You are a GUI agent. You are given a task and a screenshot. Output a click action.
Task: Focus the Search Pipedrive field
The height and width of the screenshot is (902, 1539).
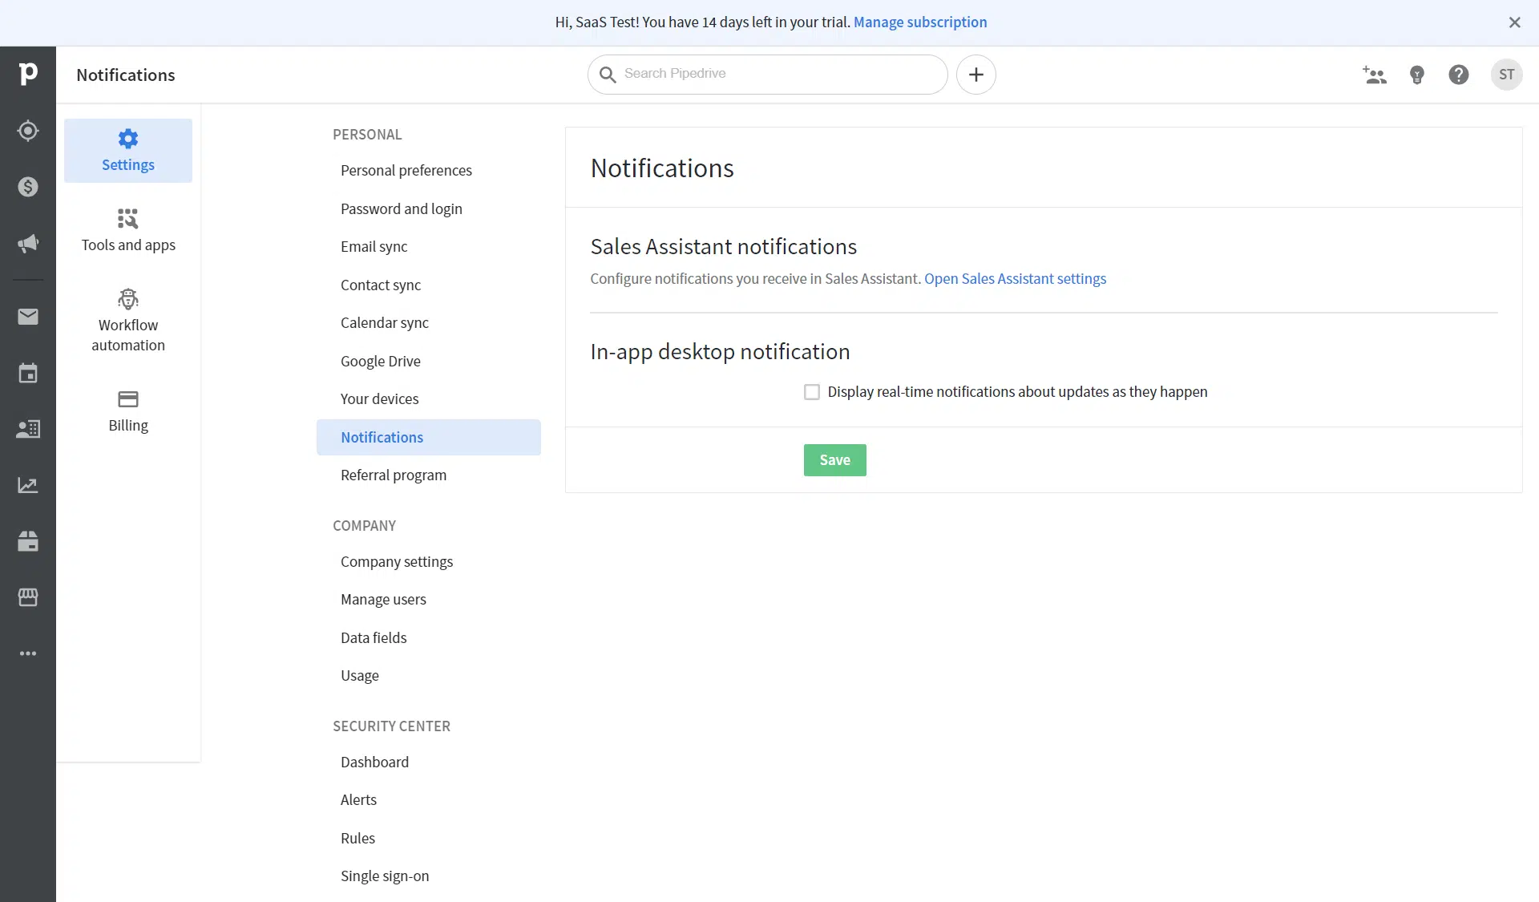[x=767, y=75]
